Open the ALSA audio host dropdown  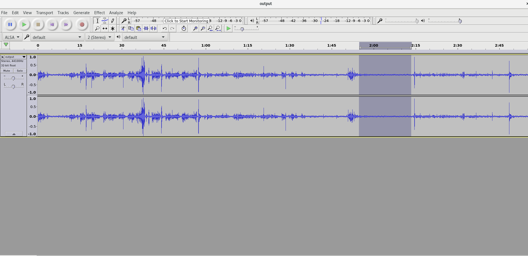pyautogui.click(x=12, y=37)
